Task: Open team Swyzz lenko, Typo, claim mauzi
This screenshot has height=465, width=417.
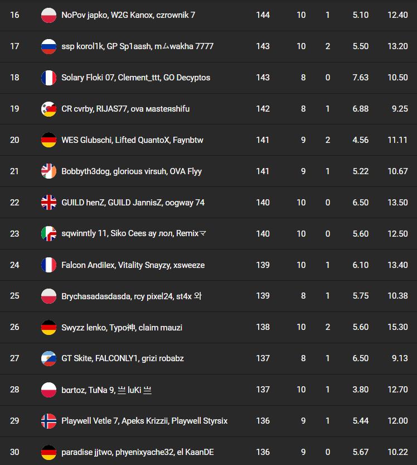Action: [122, 328]
